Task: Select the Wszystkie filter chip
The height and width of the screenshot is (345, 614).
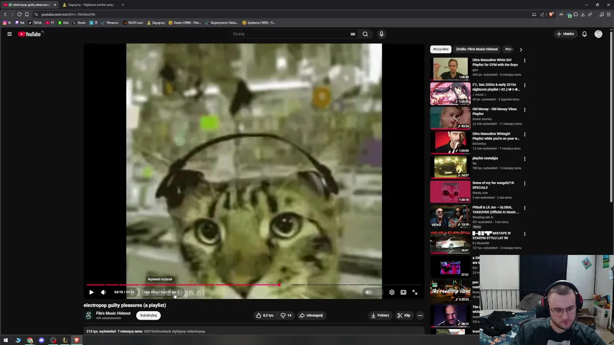Action: 440,49
